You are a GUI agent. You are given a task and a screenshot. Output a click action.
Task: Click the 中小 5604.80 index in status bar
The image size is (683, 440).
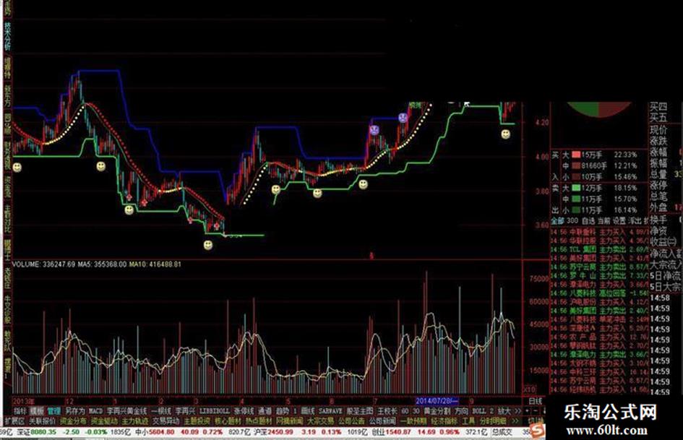155,432
